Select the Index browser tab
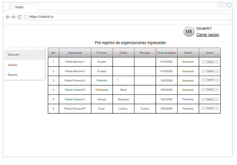 pos(24,7)
